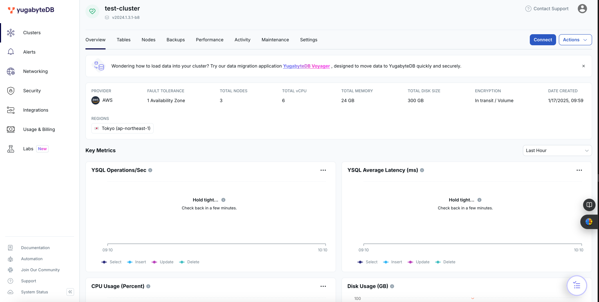The width and height of the screenshot is (599, 302).
Task: Open the floating book docs icon
Action: click(589, 205)
